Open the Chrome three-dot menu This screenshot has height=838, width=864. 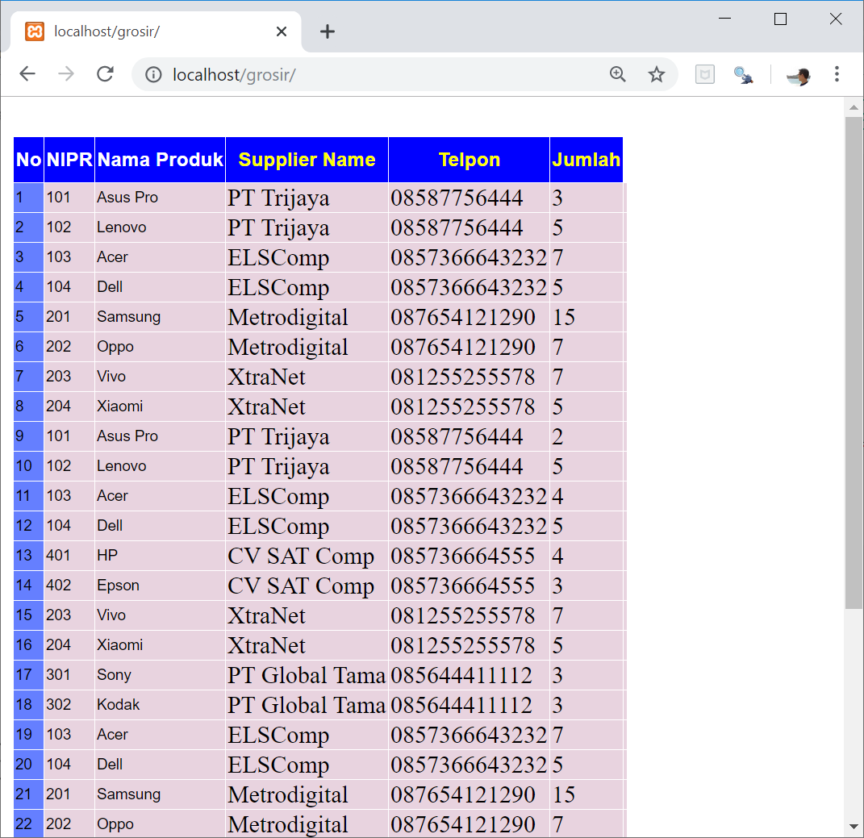[x=837, y=73]
